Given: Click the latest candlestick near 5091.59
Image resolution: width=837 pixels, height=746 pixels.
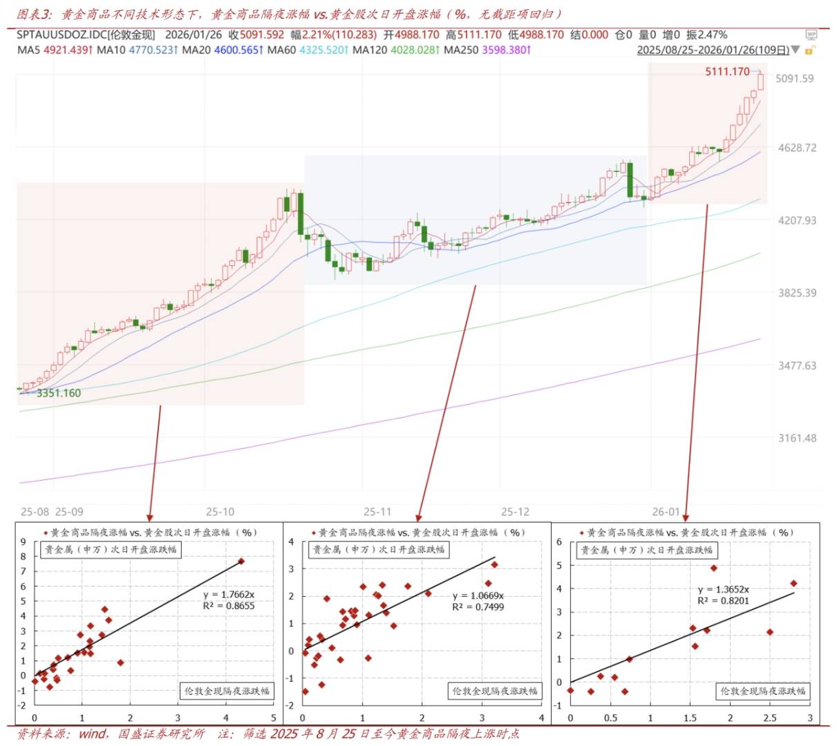Looking at the screenshot, I should (761, 82).
